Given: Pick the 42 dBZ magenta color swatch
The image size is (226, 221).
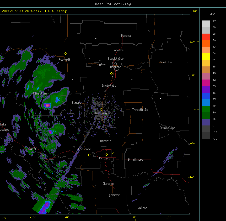Looking at the screenshot, I should point(206,83).
